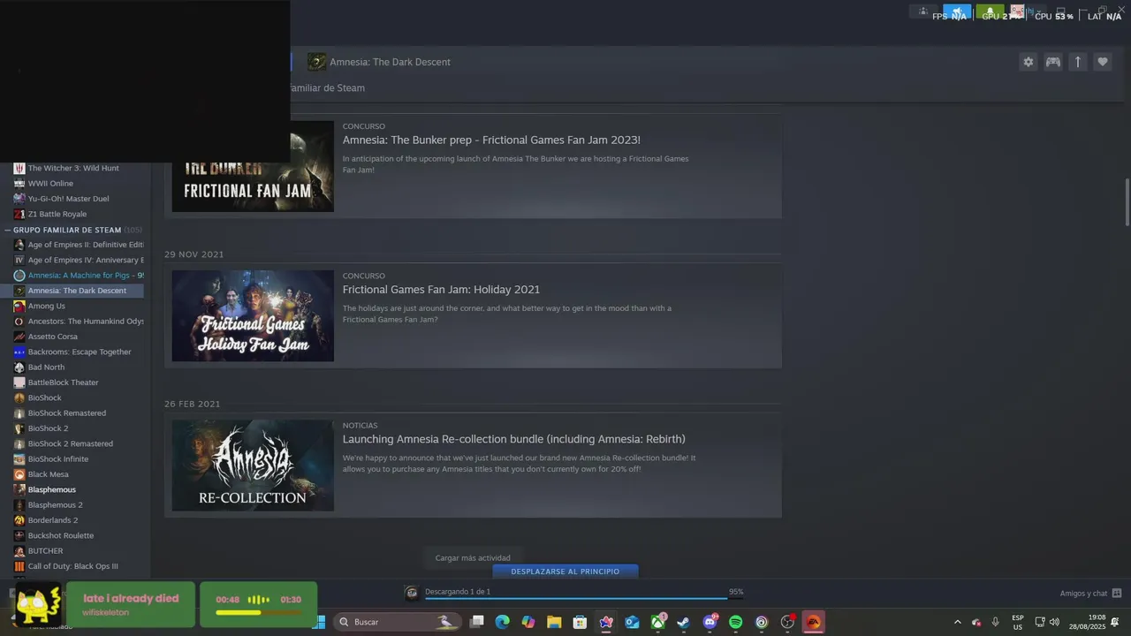Select Bad North in library list
1131x636 pixels.
[x=46, y=367]
